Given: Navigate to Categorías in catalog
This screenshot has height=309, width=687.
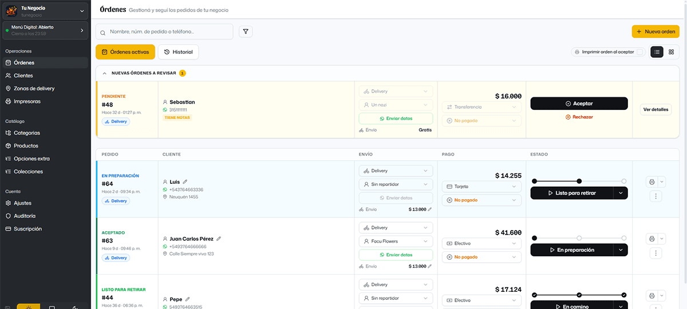Looking at the screenshot, I should coord(45,133).
